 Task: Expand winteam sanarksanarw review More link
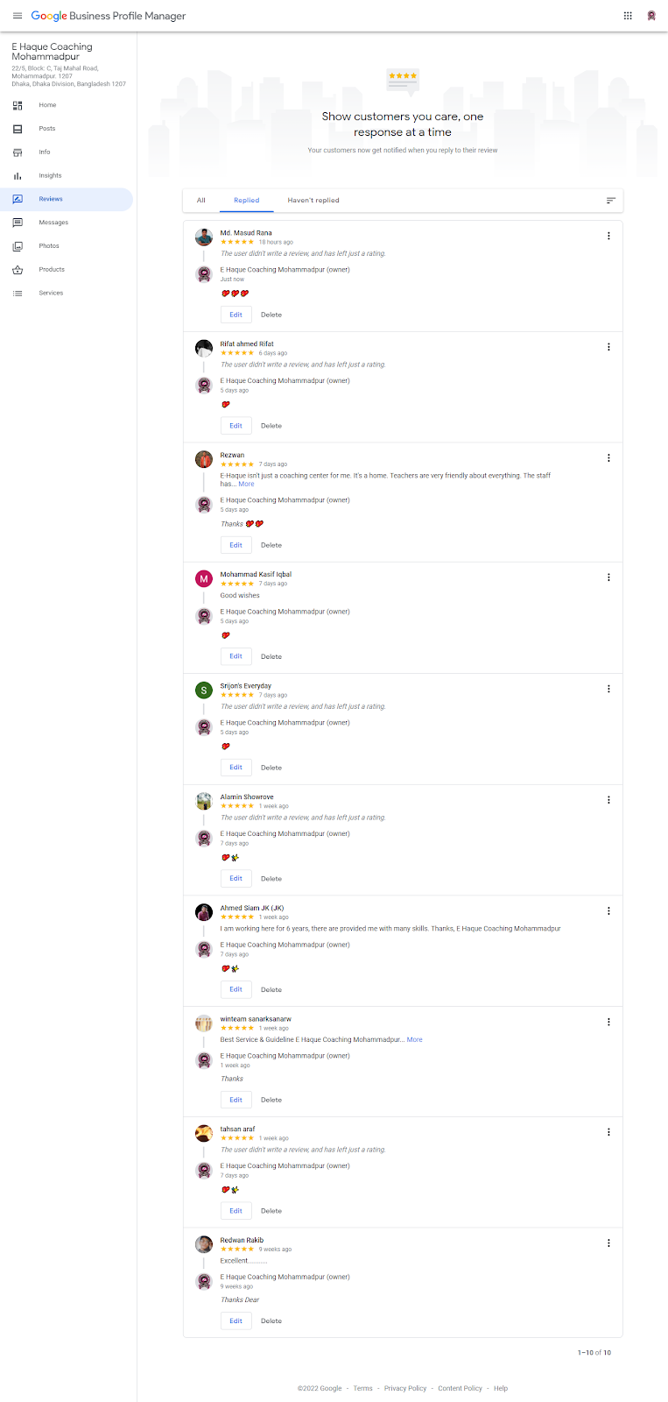[x=415, y=1040]
